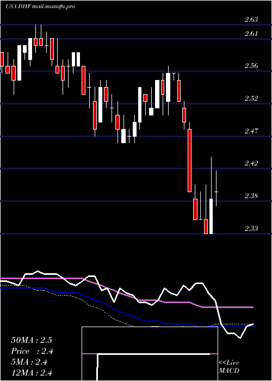Click the 2.56 price level label
The image size is (272, 381).
pos(251,66)
